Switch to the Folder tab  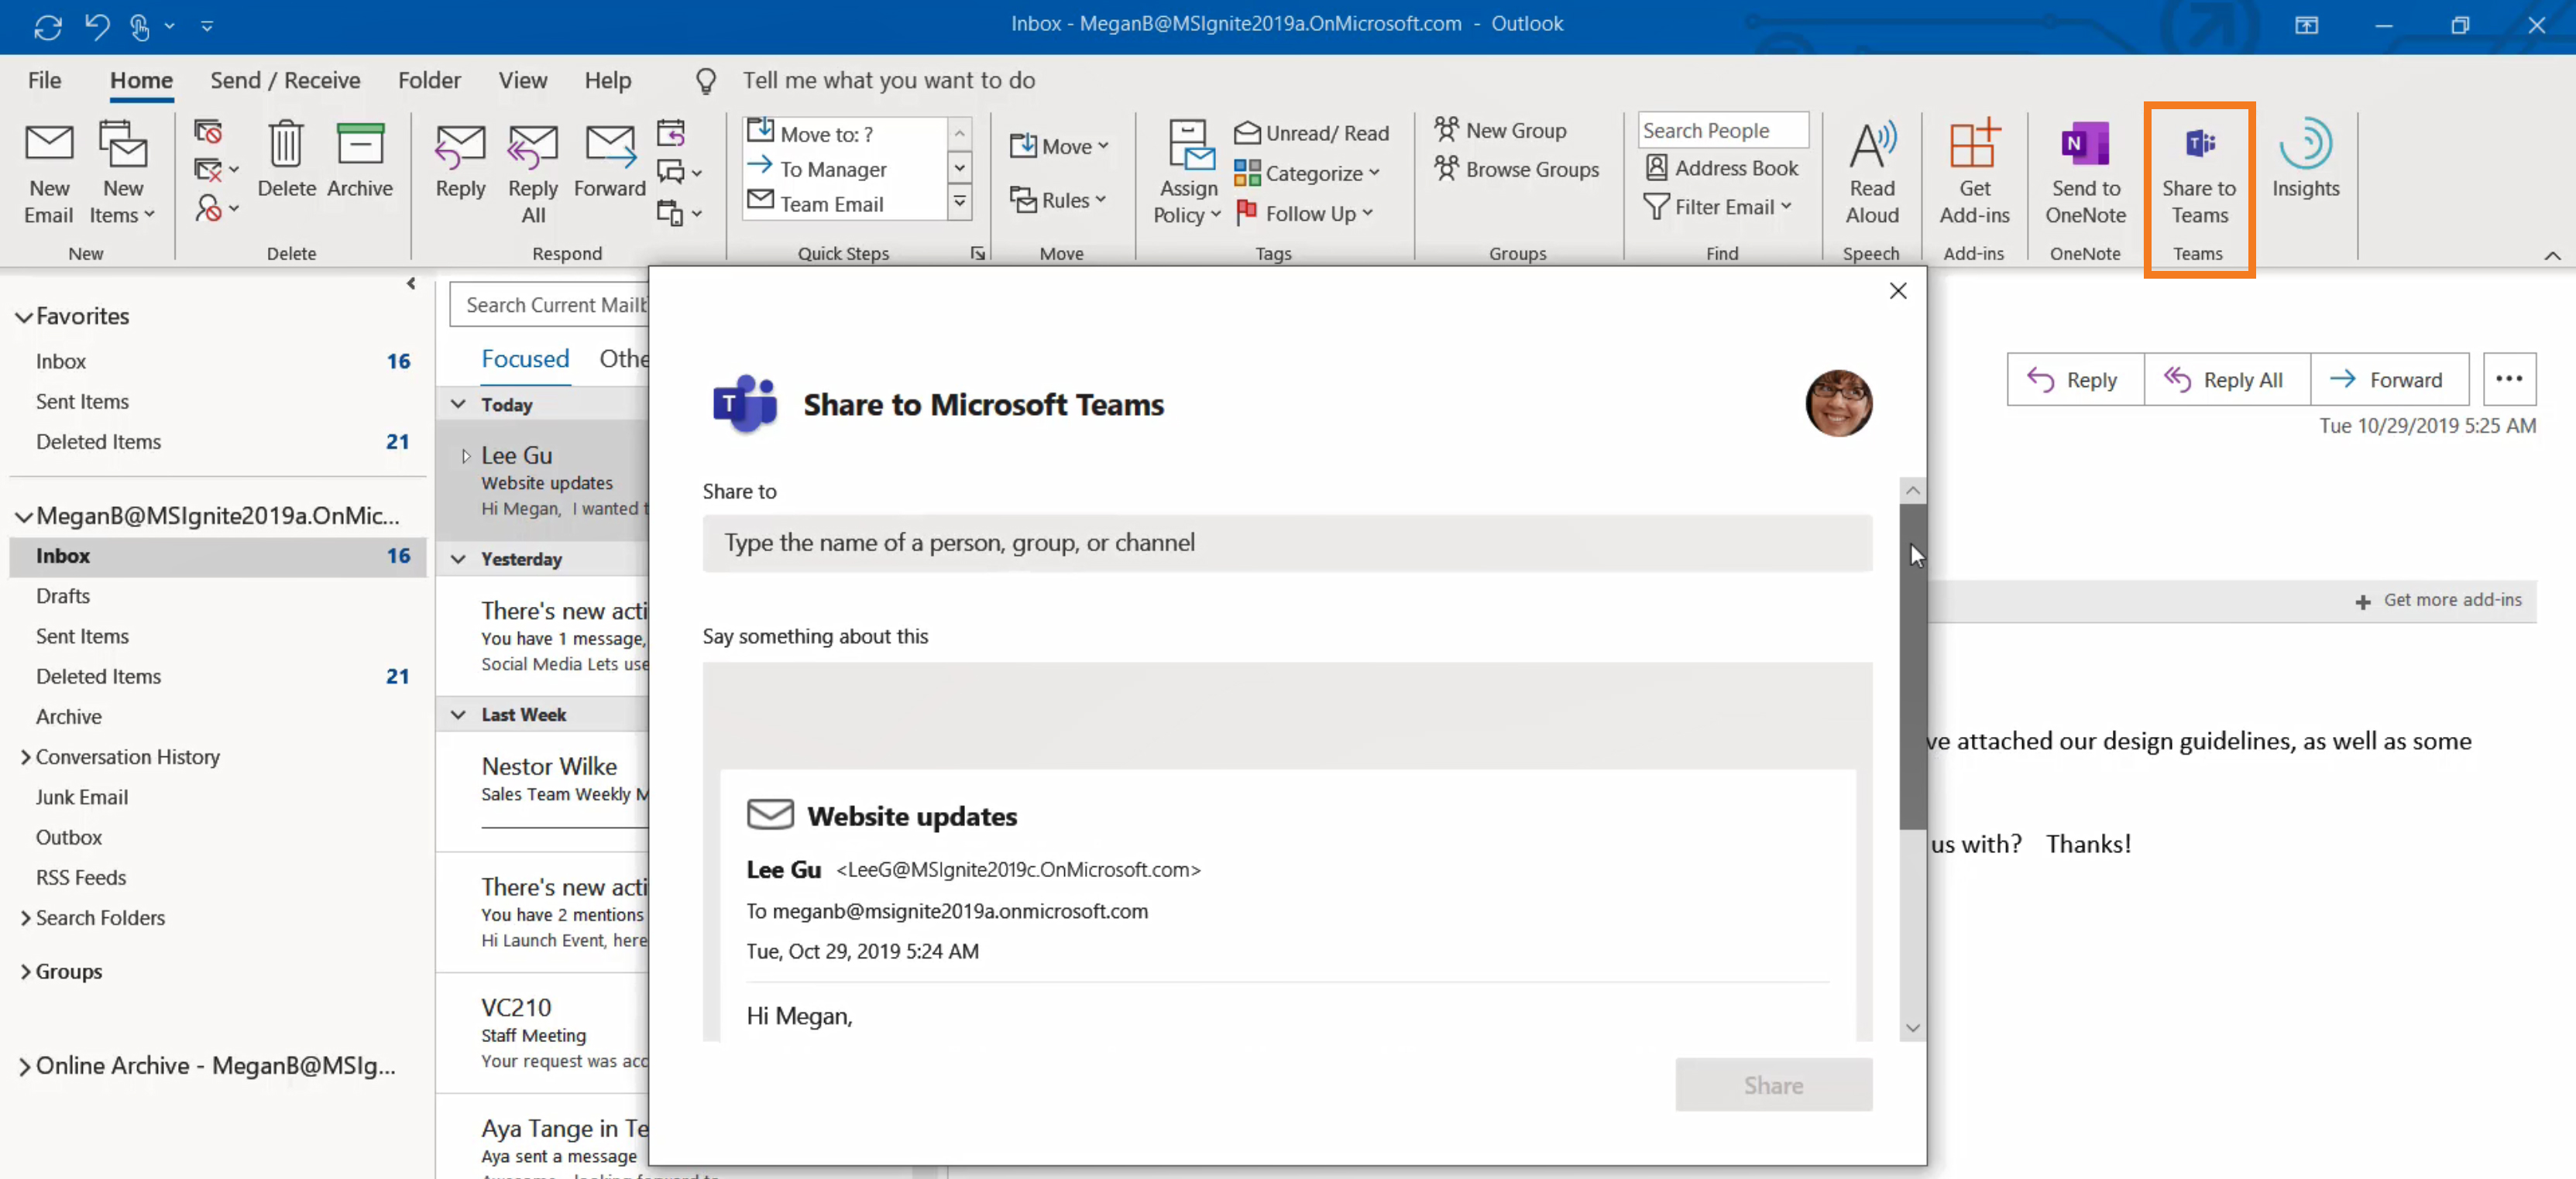(429, 80)
